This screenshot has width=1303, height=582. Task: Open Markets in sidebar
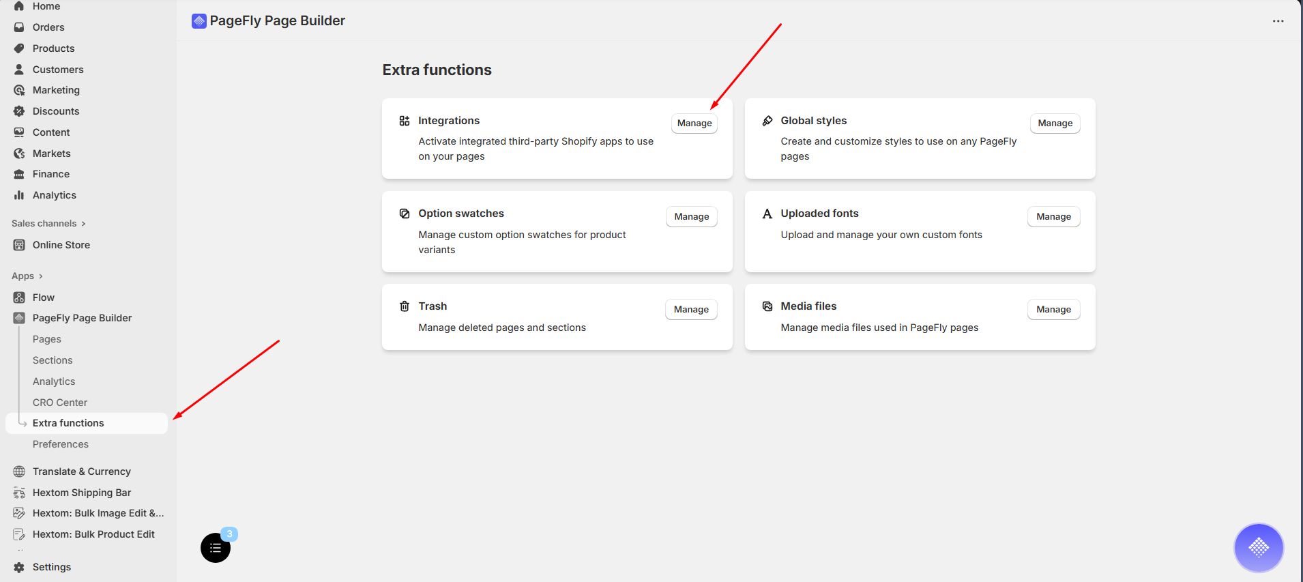(x=52, y=154)
